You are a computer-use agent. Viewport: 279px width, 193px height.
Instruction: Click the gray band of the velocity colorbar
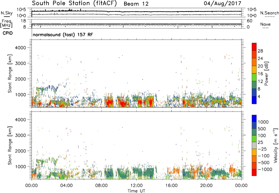coord(254,145)
